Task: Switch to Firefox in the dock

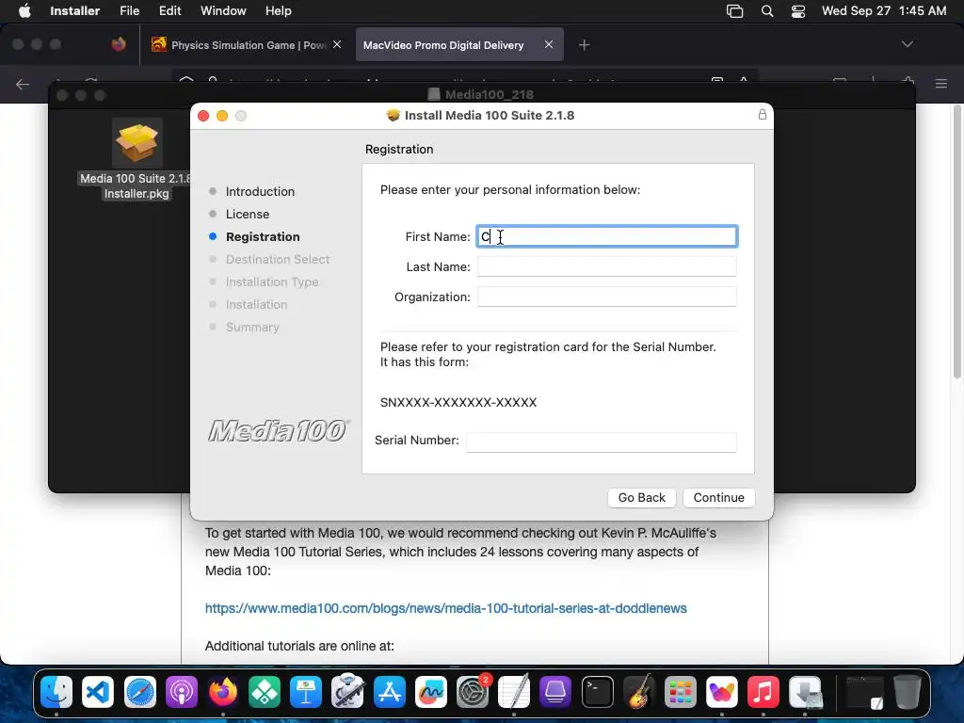Action: [222, 692]
